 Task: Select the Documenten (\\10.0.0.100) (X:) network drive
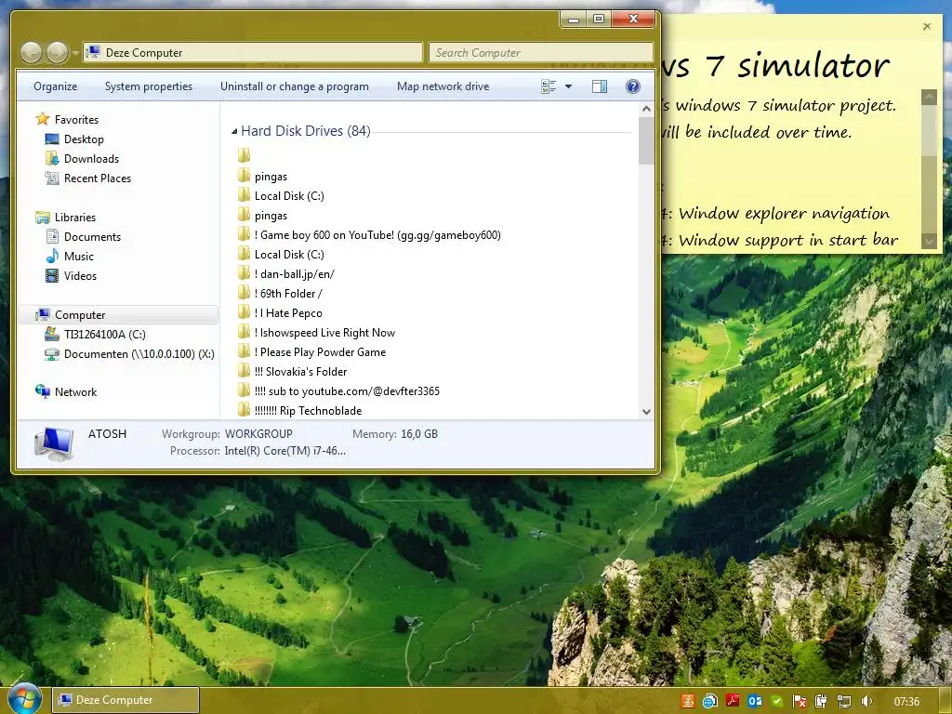[130, 354]
